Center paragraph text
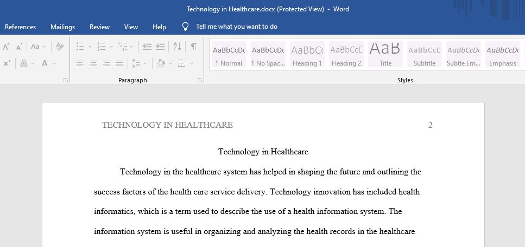The image size is (525, 247). click(93, 63)
